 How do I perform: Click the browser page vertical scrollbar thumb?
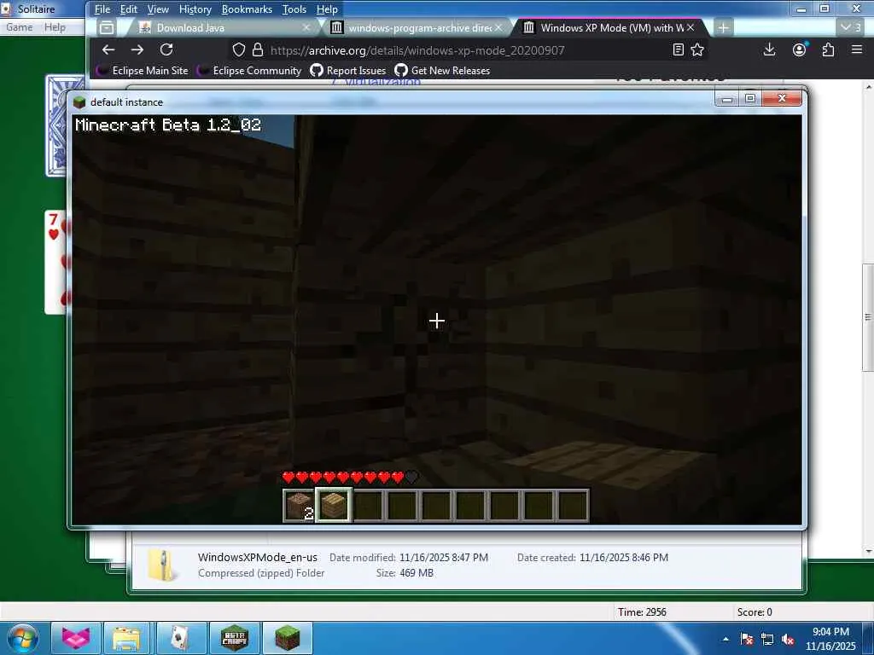pyautogui.click(x=868, y=317)
